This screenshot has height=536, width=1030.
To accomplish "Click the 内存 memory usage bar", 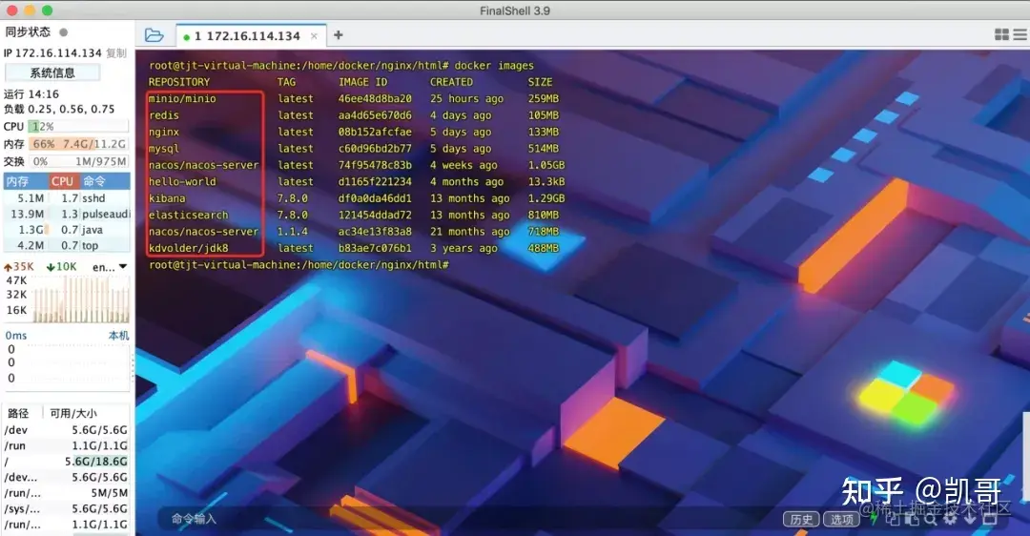I will point(78,144).
